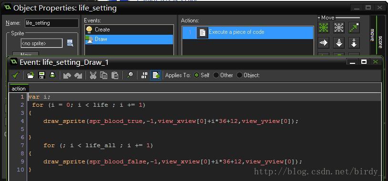Open the score actions side tab
This screenshot has height=181, width=388.
(x=380, y=42)
